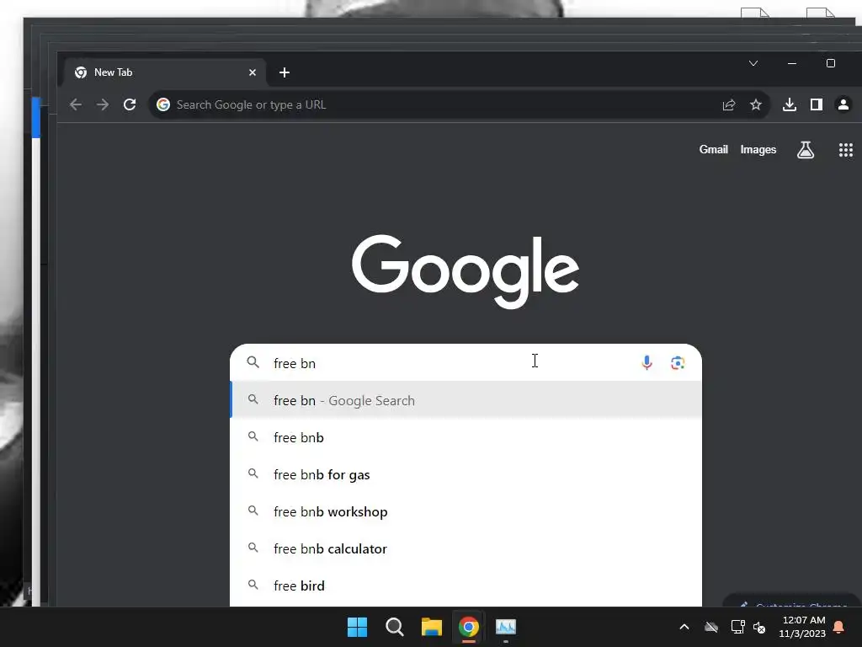Go forward using the browser forward arrow
862x647 pixels.
click(x=102, y=104)
